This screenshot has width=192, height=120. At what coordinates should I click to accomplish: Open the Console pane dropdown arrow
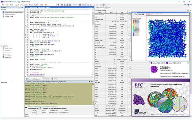tap(89, 82)
